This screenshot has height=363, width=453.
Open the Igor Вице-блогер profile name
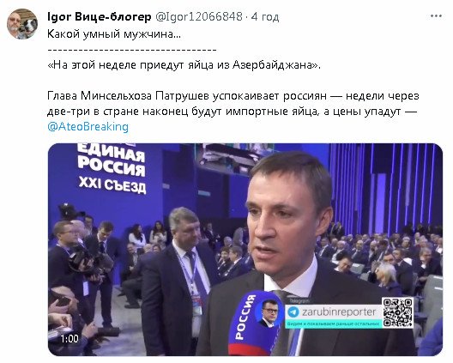(x=100, y=17)
